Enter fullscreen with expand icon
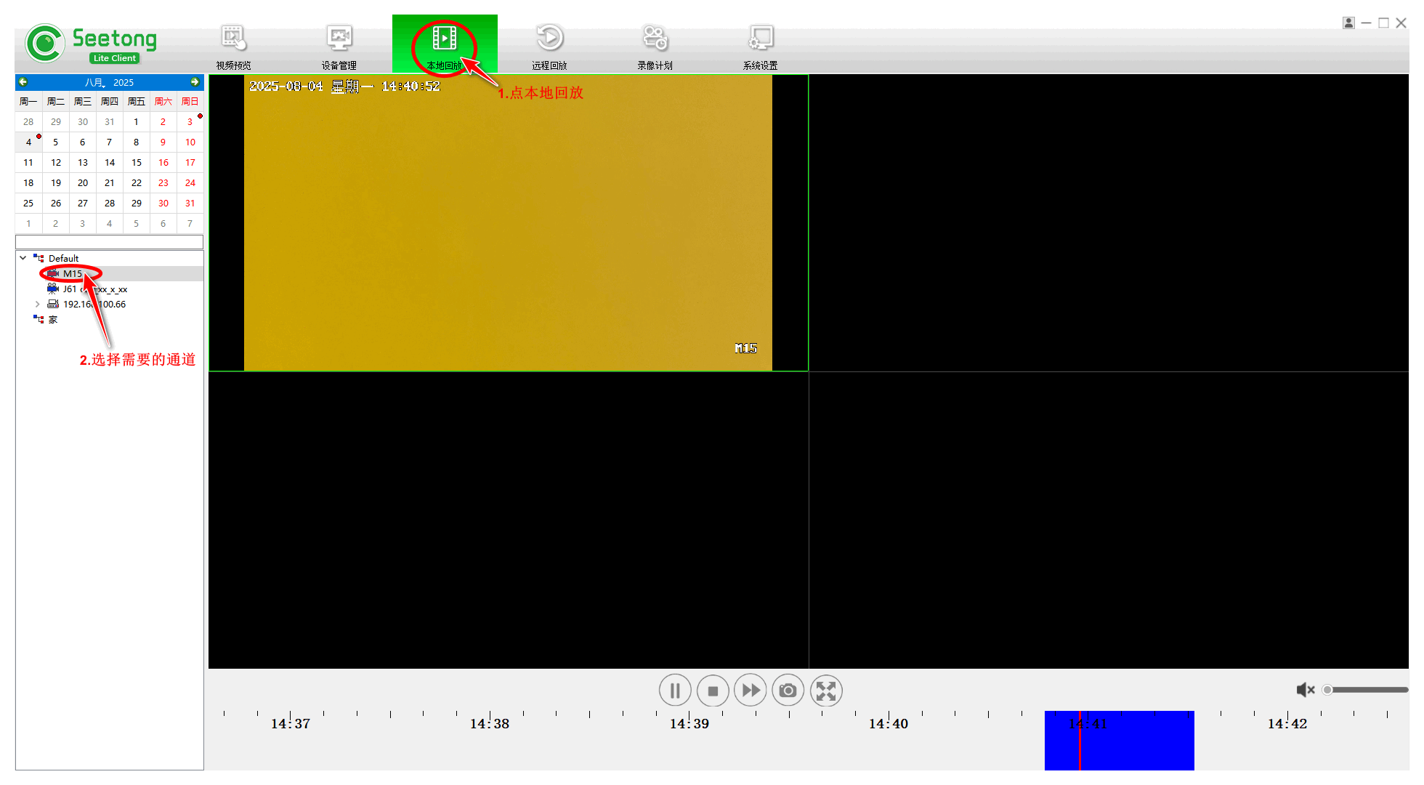The height and width of the screenshot is (785, 1424). 826,691
